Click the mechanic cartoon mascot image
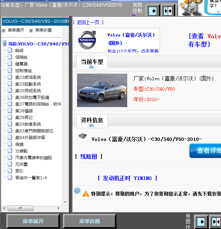 tap(190, 7)
